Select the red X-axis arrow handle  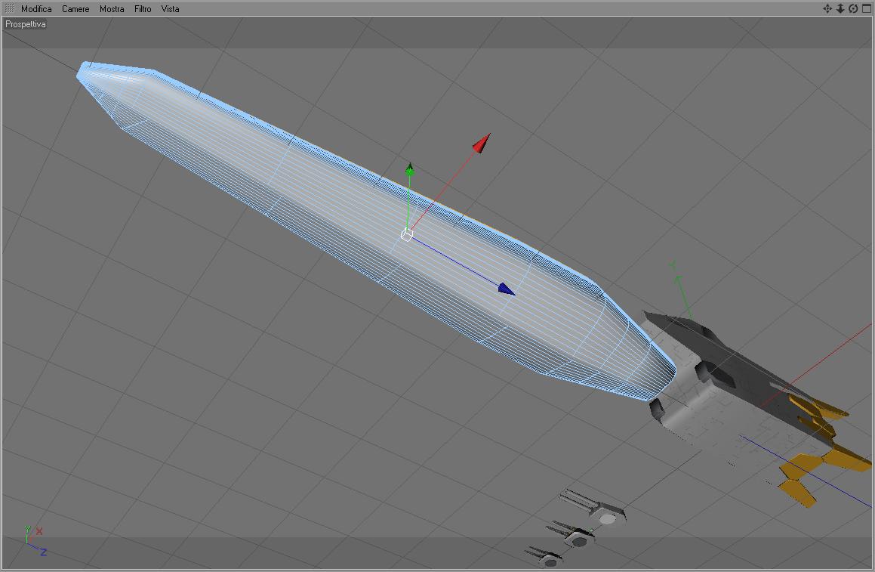482,143
